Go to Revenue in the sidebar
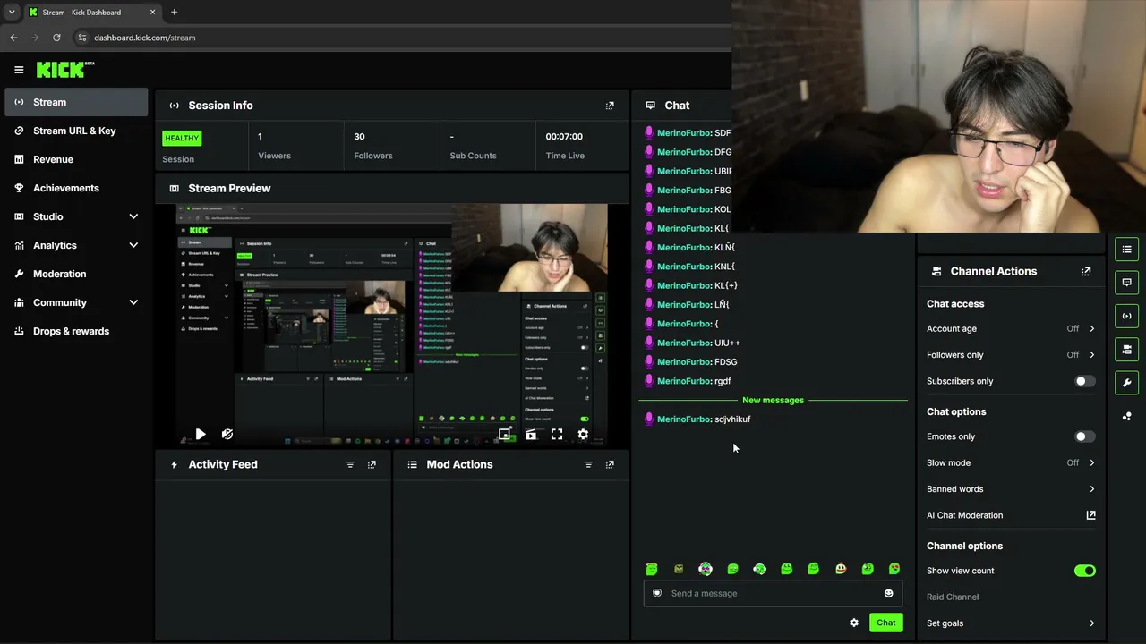 (76, 159)
